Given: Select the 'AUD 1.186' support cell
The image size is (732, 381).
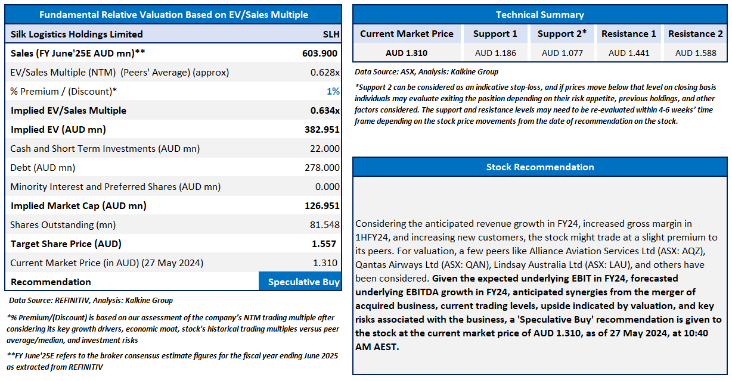Looking at the screenshot, I should click(495, 53).
